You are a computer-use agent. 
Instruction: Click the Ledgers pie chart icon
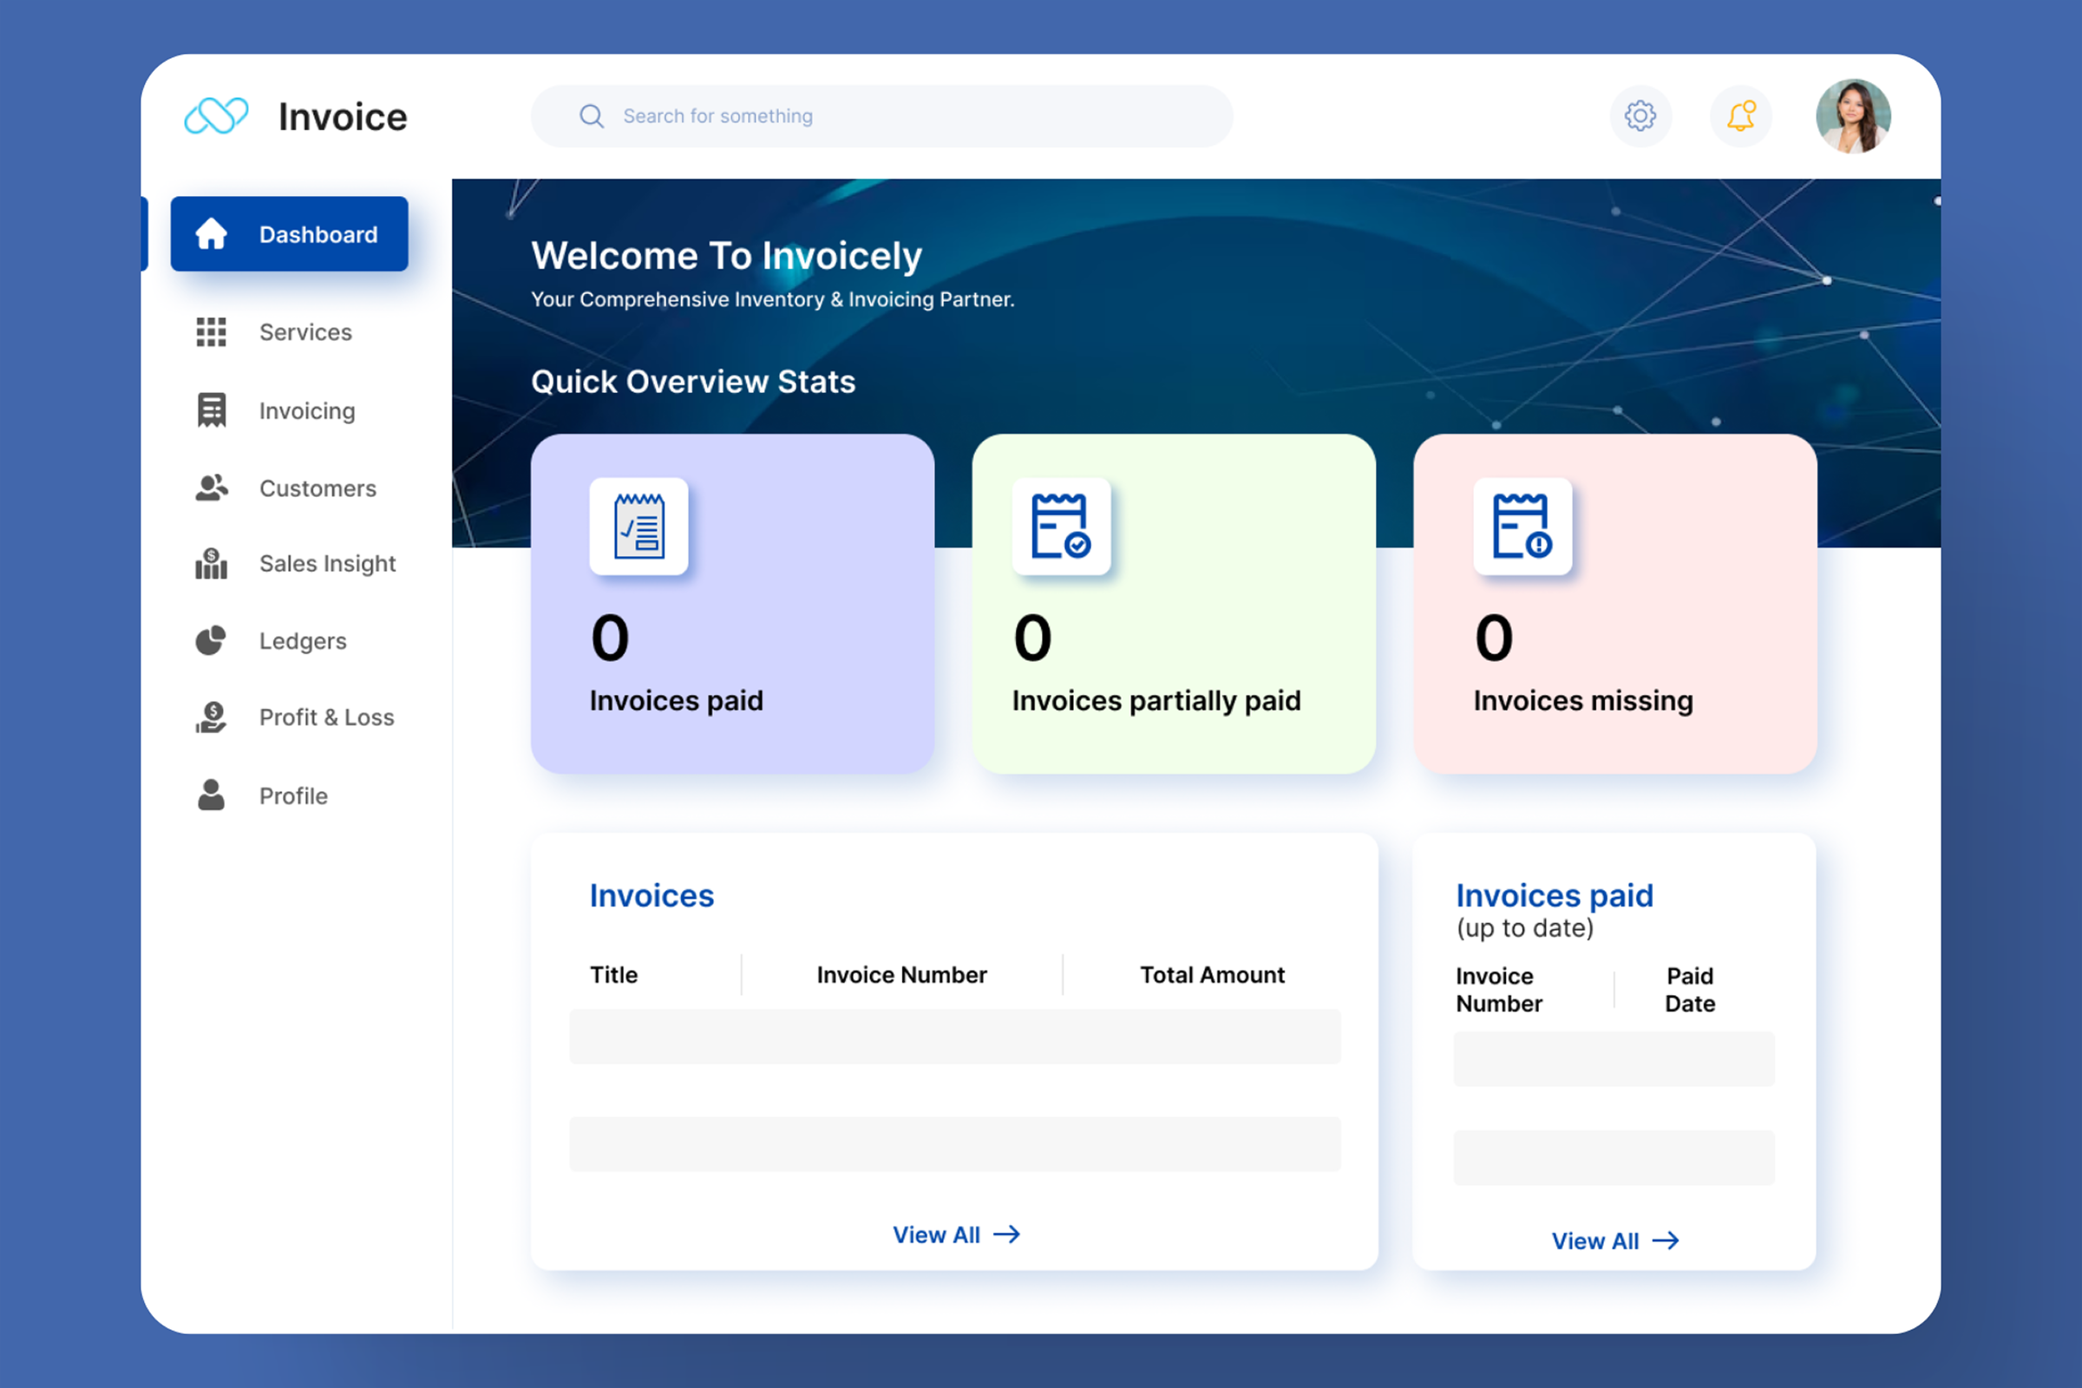(x=211, y=640)
